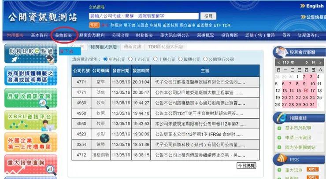Open 外國企業第一上市櫃專區 globe banner
326x179 pixels.
(x=30, y=142)
